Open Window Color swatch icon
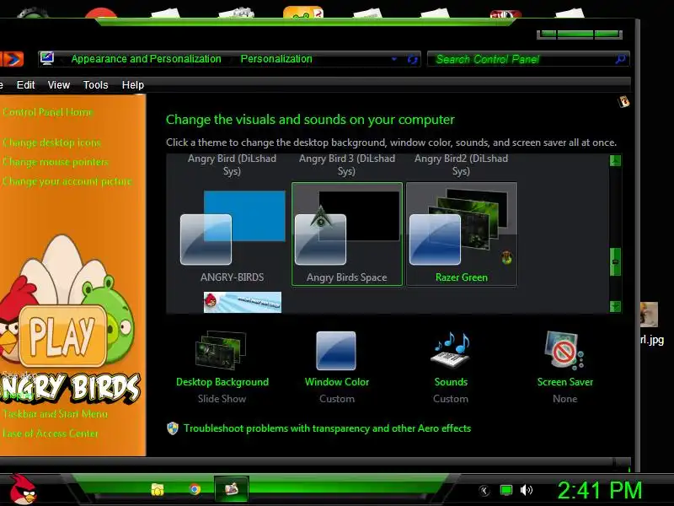Viewport: 674px width, 506px height. click(336, 351)
